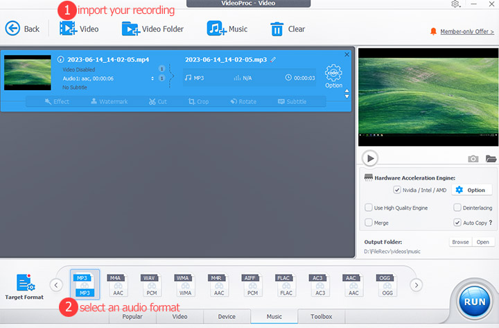Select the WAV PCM format
The height and width of the screenshot is (328, 499).
(152, 285)
